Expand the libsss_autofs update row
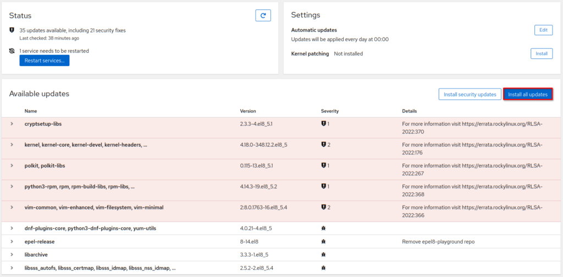The width and height of the screenshot is (563, 277). coord(12,268)
